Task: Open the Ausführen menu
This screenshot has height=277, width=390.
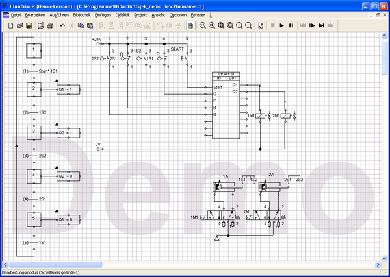Action: (x=59, y=14)
